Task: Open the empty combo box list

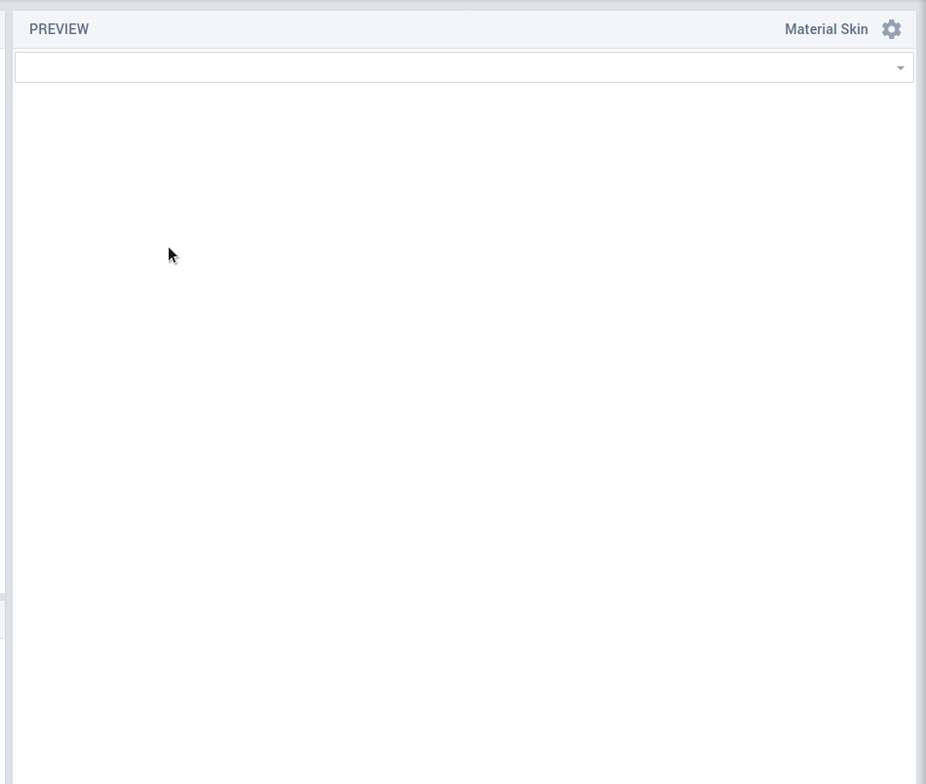Action: 900,68
